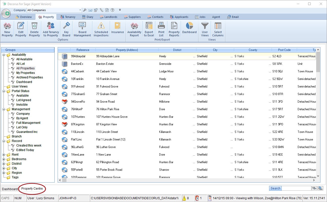Click the building icon of the 99Abbeydal row
Image resolution: width=327 pixels, height=202 pixels.
click(64, 56)
